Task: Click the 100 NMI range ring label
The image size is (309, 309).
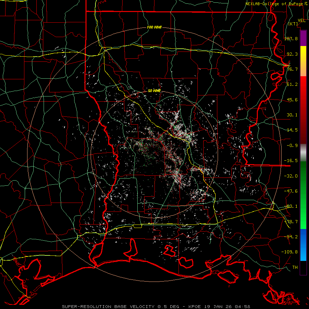Action: click(154, 27)
